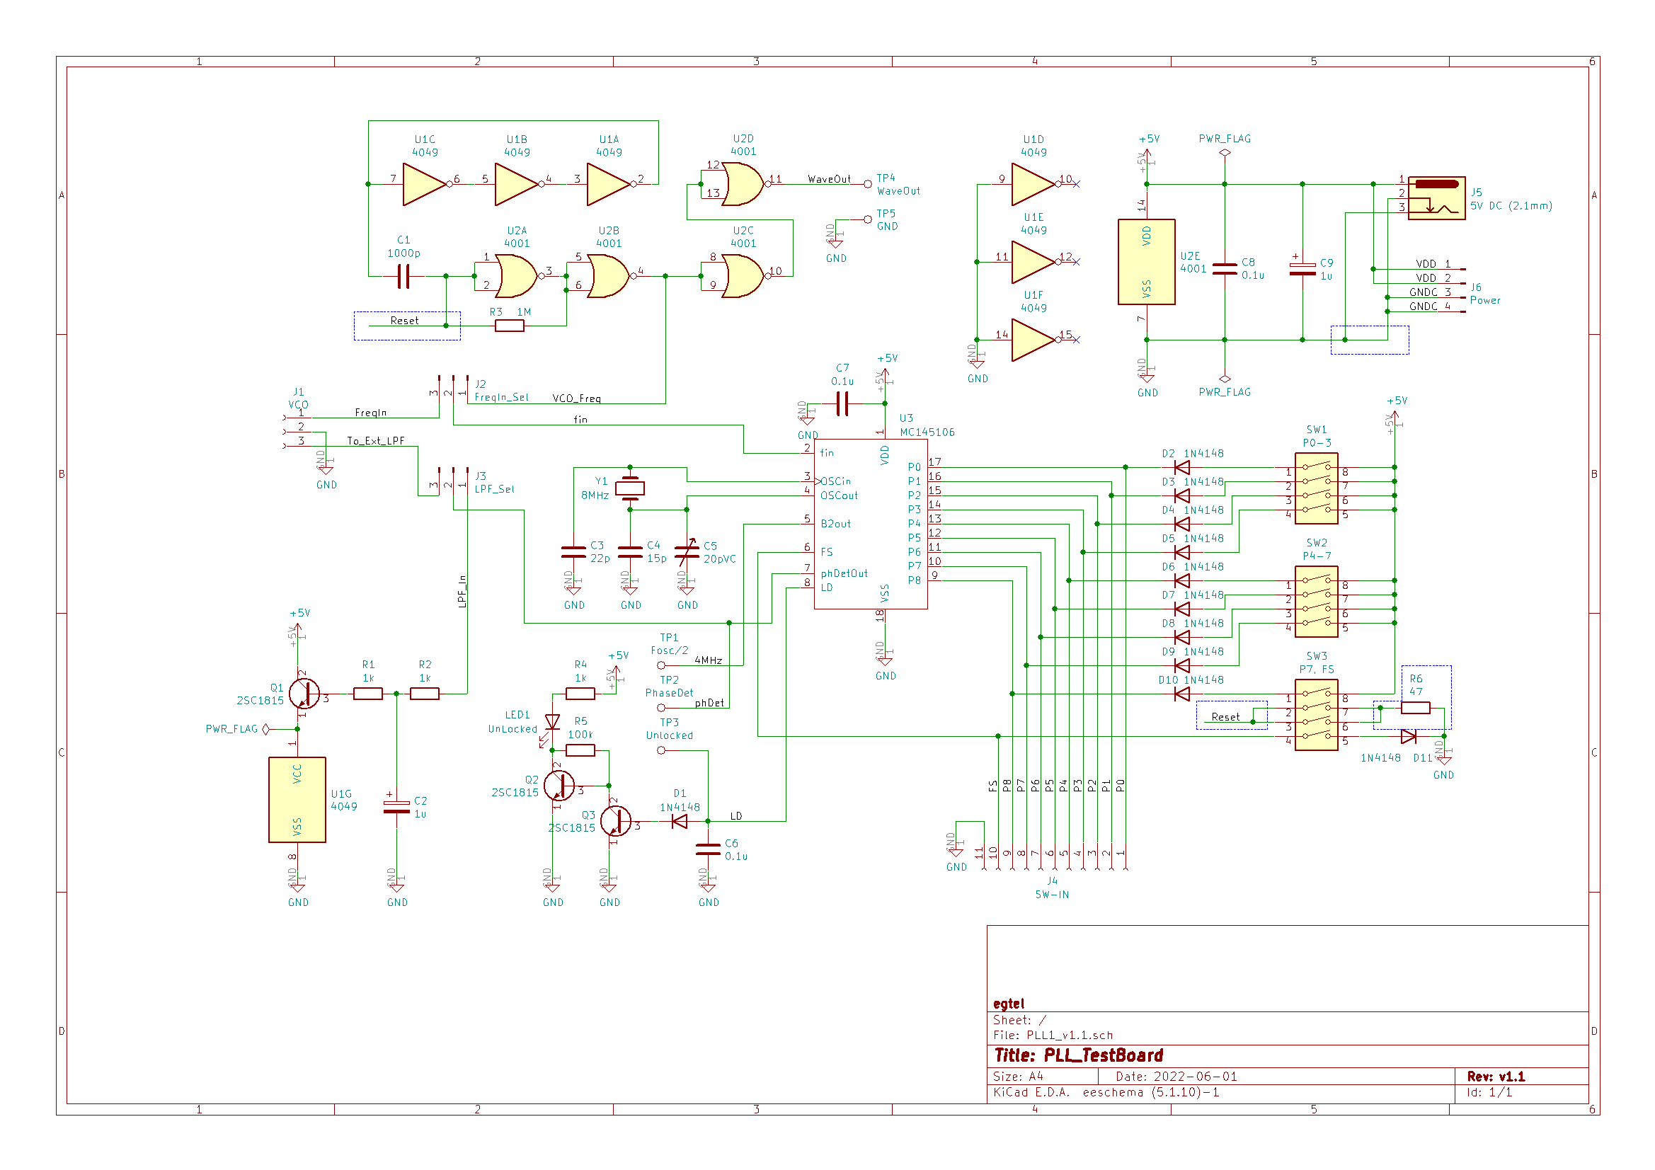Click the Y1 8MHz crystal symbol

[x=631, y=489]
